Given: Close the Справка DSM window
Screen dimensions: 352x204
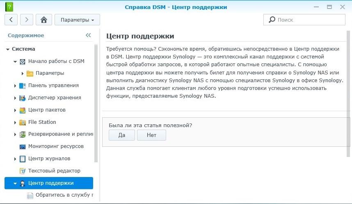Looking at the screenshot, I should pos(342,7).
